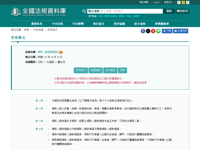Share page on LINE
The image size is (200, 150).
click(158, 31)
